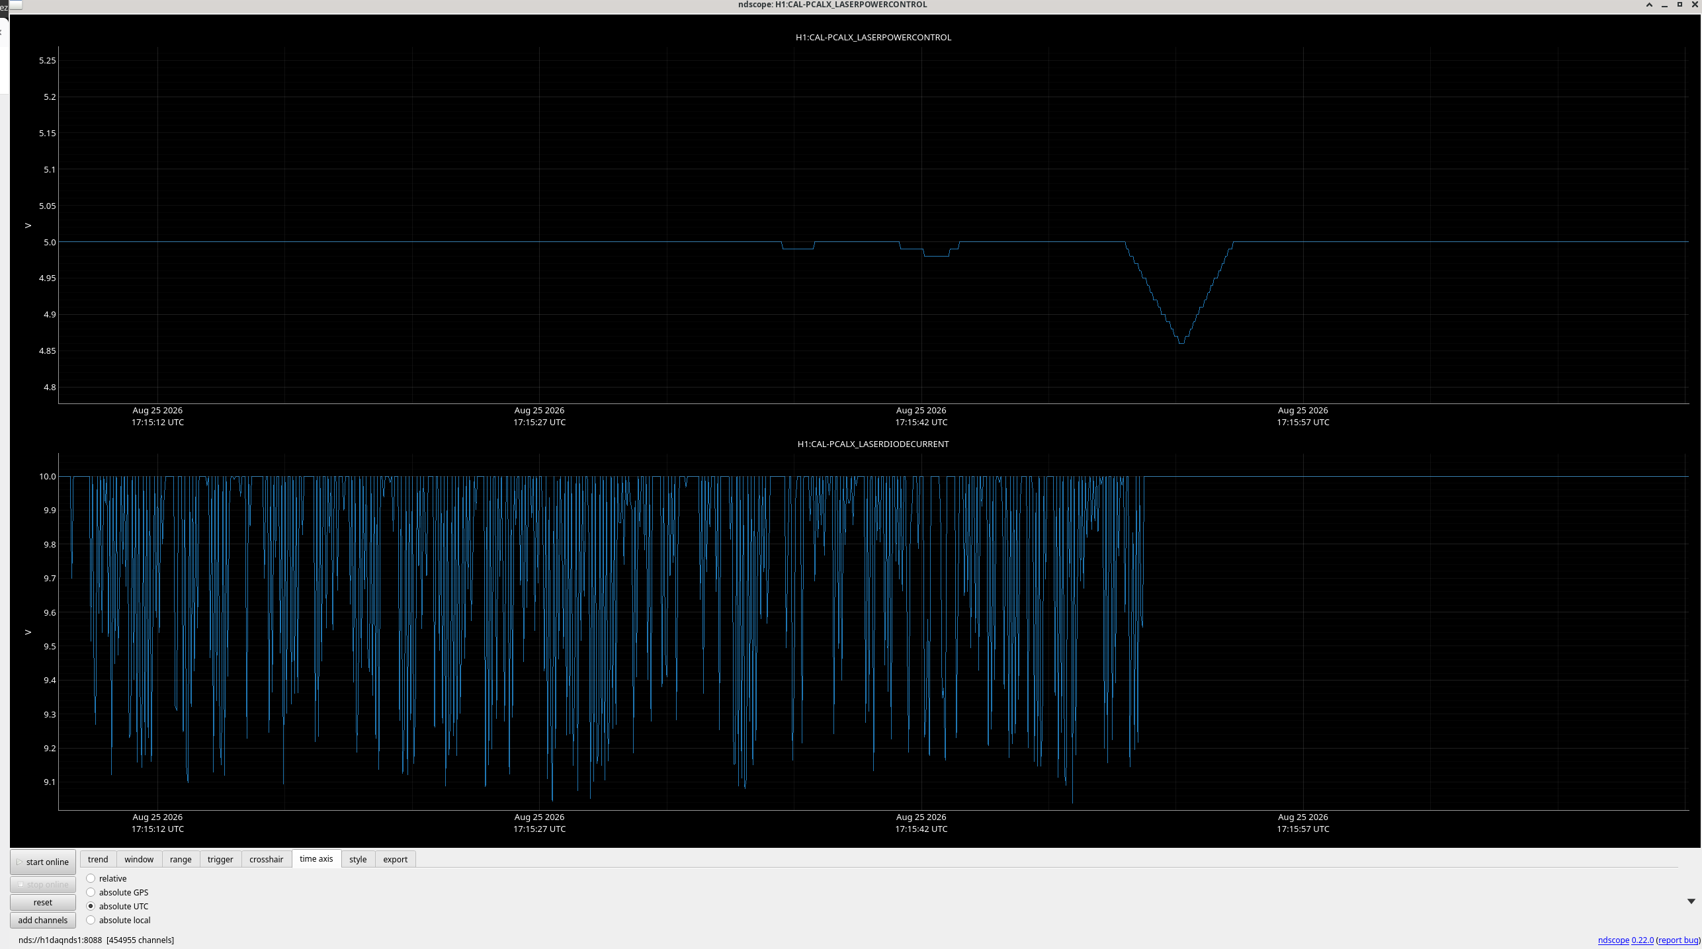Switch to the export tab

click(396, 859)
